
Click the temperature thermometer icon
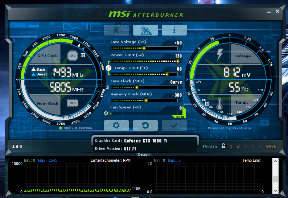point(219,104)
